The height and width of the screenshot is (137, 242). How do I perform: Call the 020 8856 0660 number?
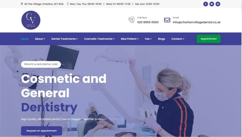(148, 22)
